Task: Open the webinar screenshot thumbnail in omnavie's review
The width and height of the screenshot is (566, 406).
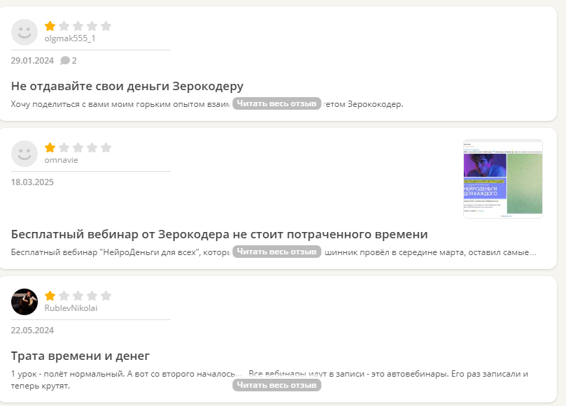Action: point(503,179)
